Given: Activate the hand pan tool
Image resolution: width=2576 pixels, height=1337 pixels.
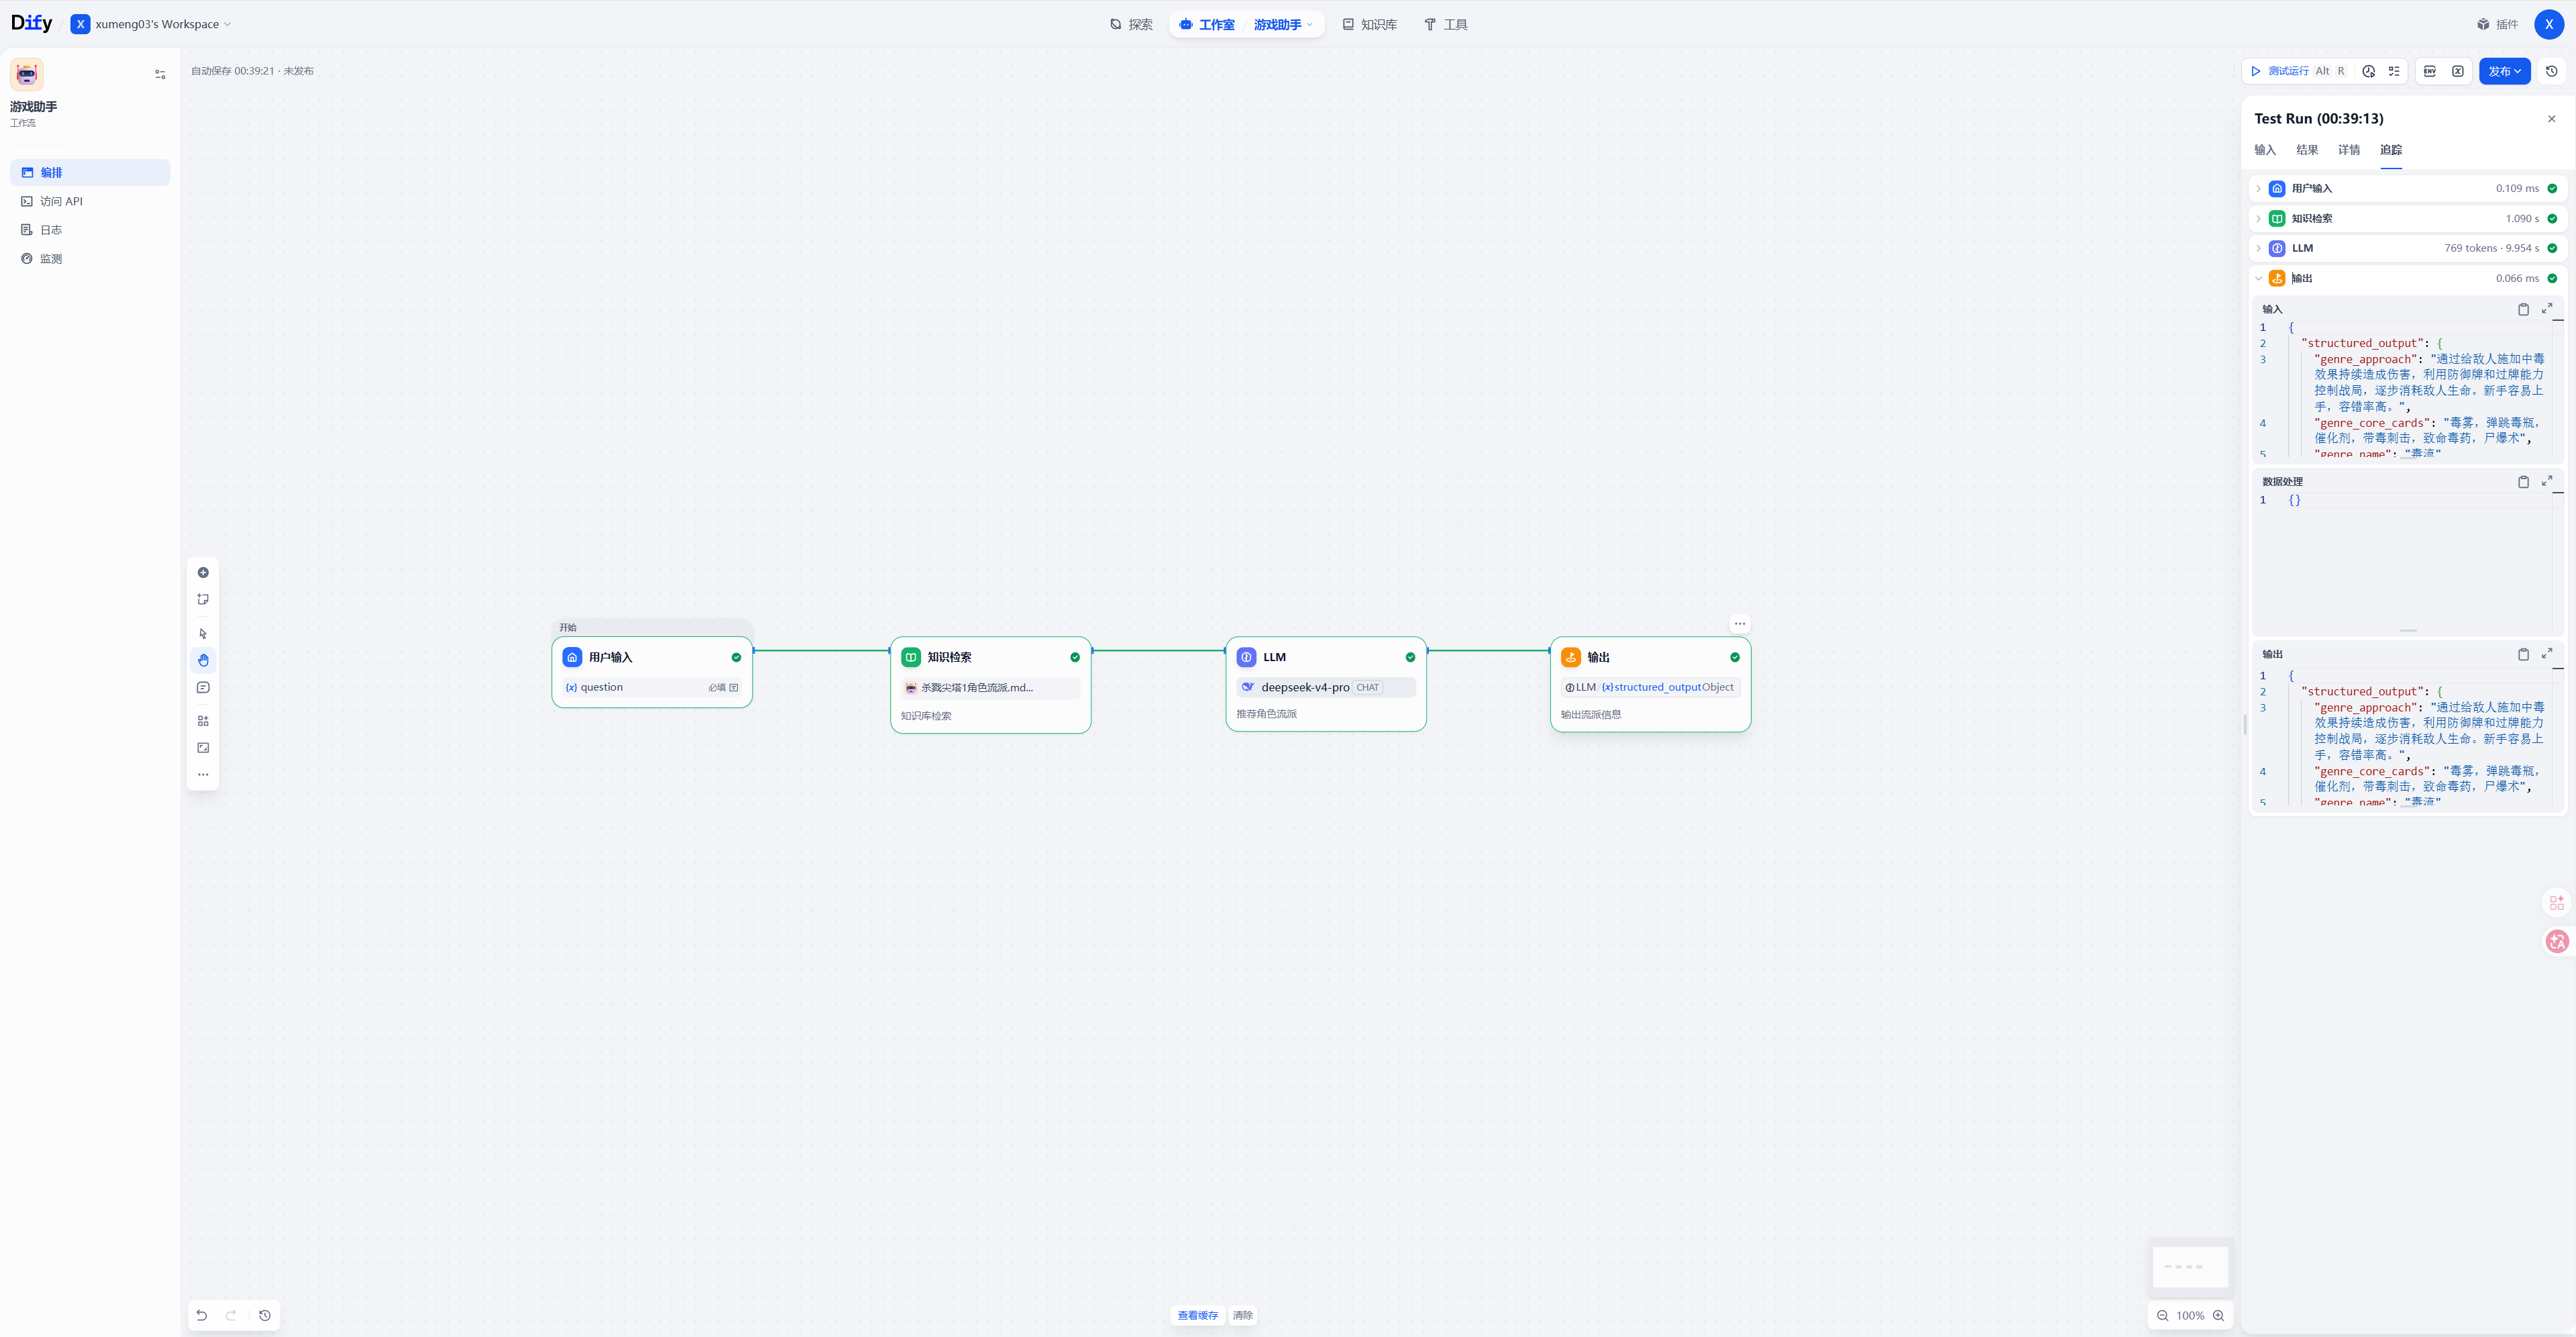Looking at the screenshot, I should pyautogui.click(x=203, y=660).
